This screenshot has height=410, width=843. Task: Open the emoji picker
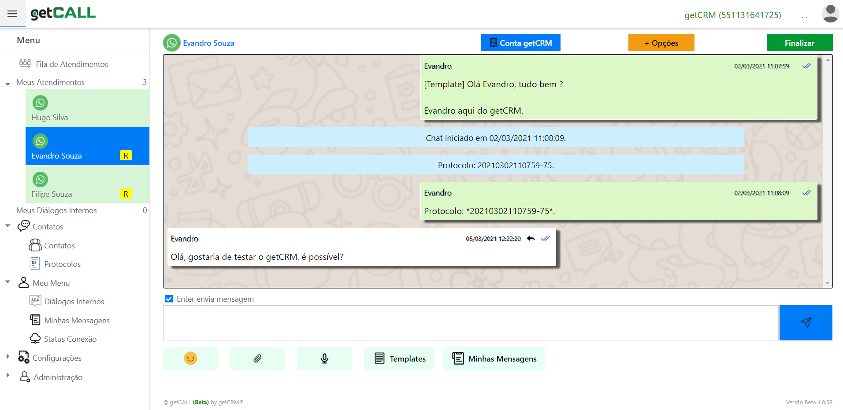190,358
